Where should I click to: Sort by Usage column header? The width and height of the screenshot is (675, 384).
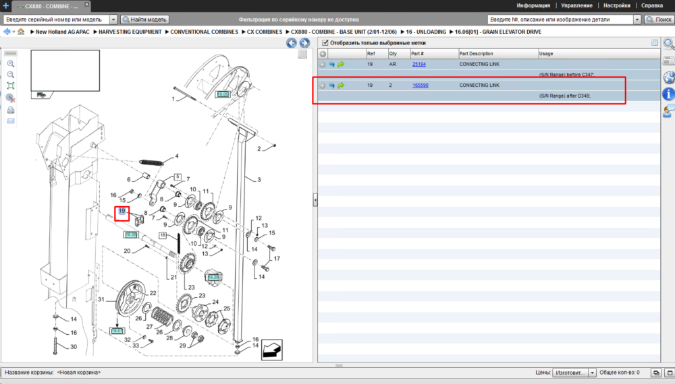coord(599,54)
